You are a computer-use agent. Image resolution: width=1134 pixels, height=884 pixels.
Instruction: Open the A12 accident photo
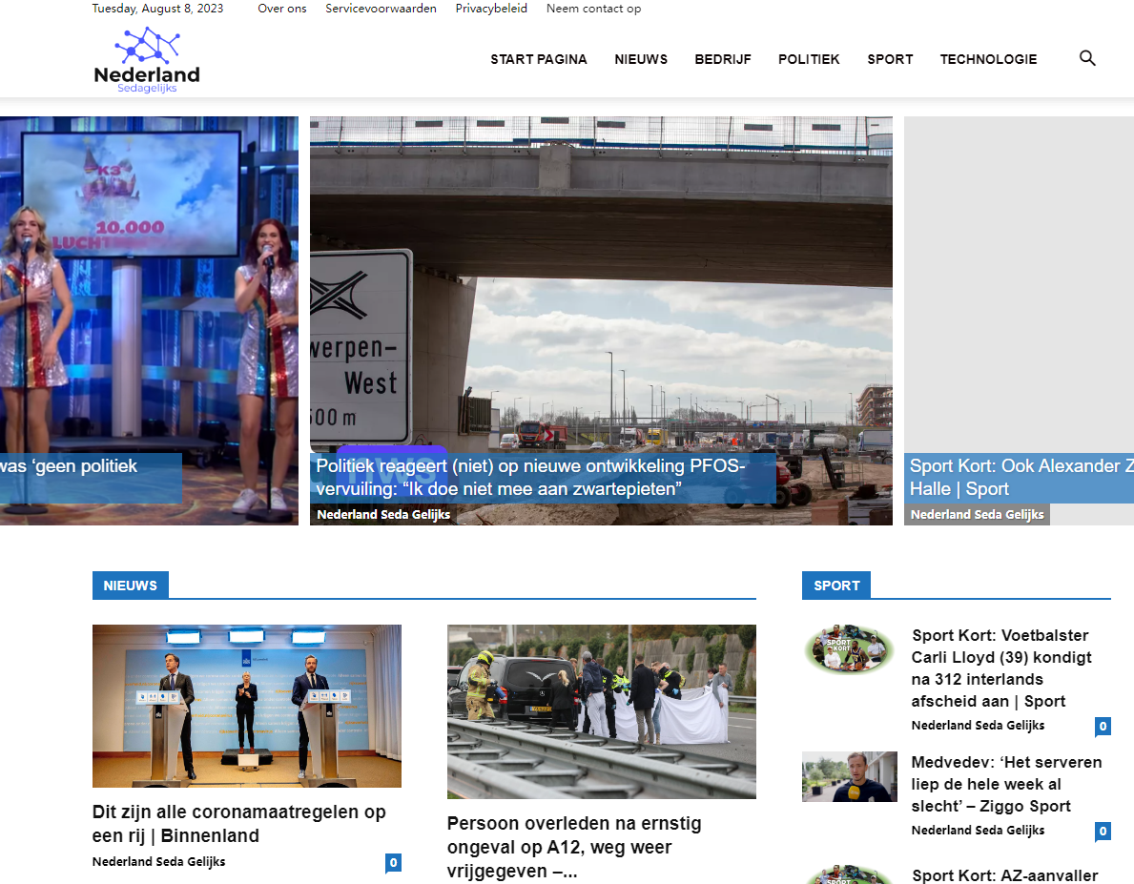[601, 711]
